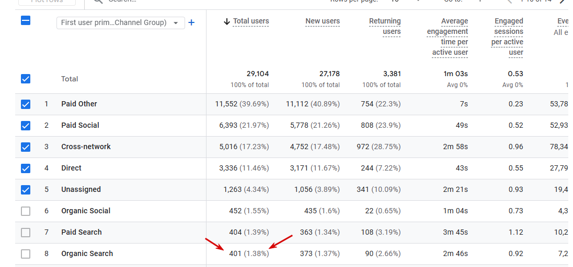Screen dimensions: 573x267
Task: Click the plus icon to add a dimension
Action: 191,22
